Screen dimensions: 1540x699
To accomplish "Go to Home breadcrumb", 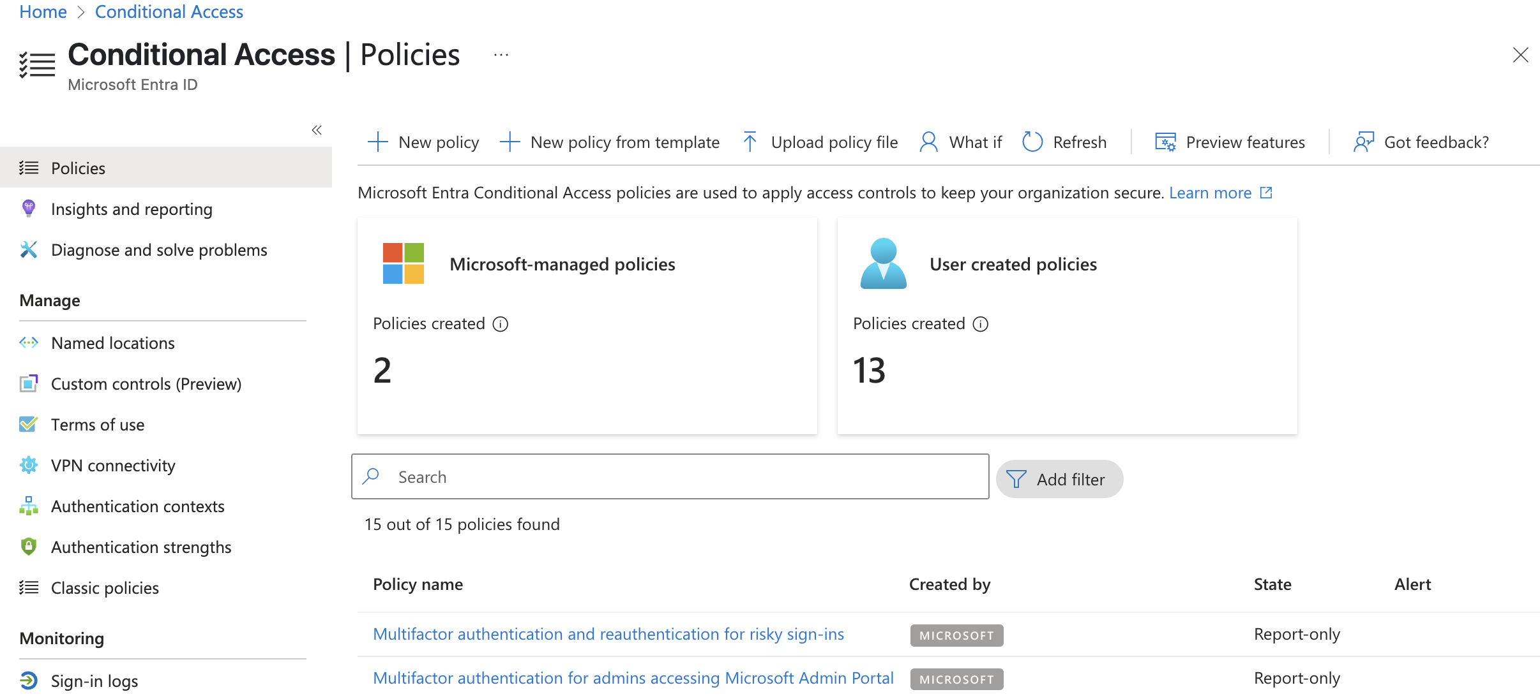I will (x=43, y=11).
